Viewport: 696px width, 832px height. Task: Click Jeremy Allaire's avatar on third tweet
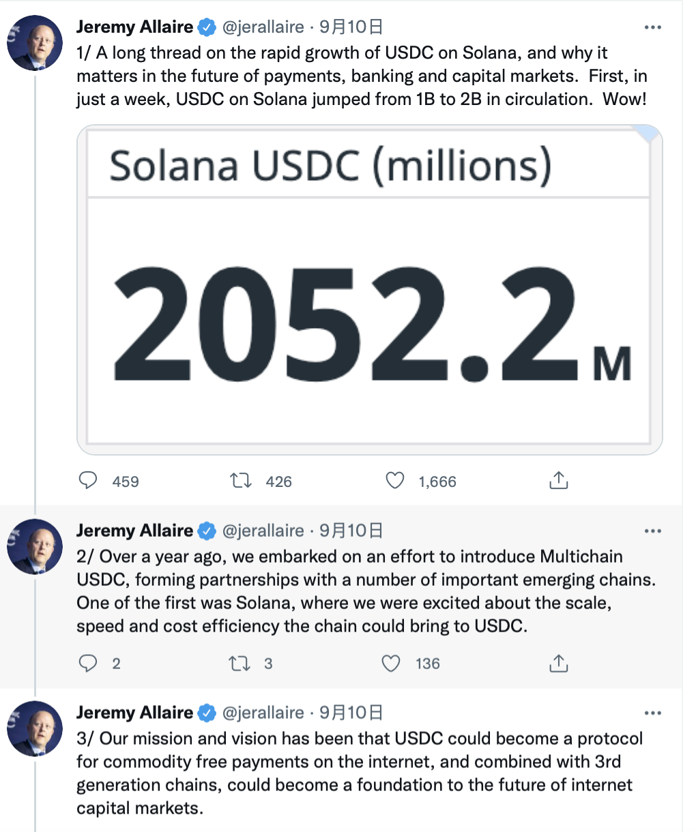(x=35, y=728)
